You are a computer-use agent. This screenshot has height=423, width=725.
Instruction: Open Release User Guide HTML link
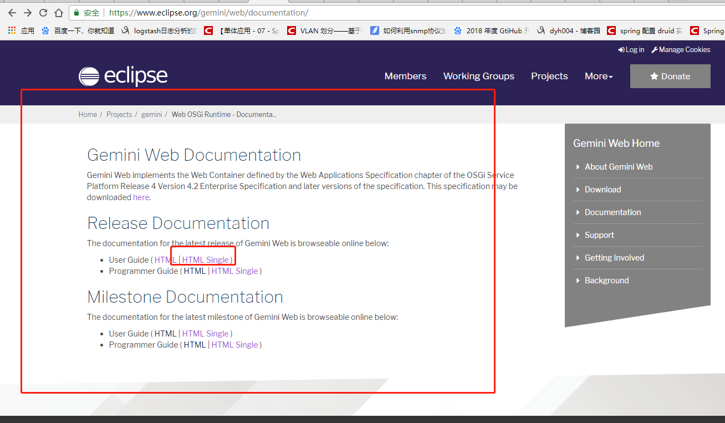[165, 260]
